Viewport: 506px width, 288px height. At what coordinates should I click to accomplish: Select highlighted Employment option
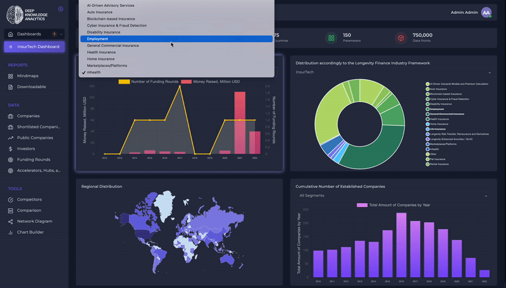[x=176, y=39]
